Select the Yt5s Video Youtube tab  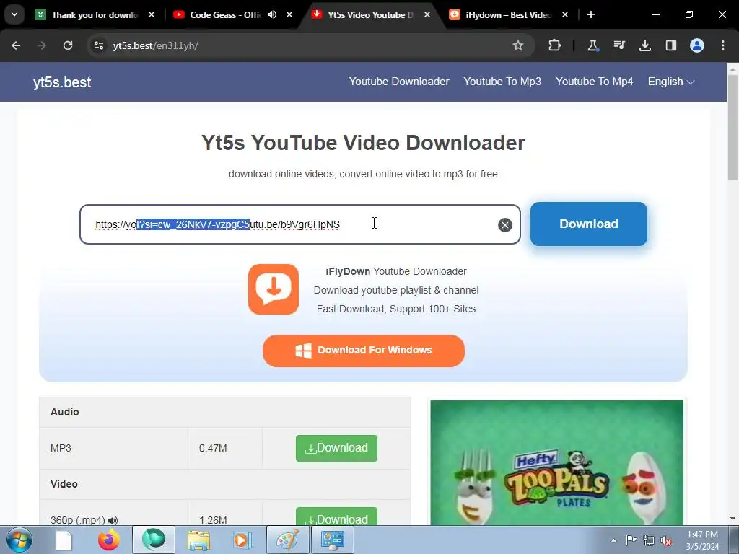coord(370,15)
